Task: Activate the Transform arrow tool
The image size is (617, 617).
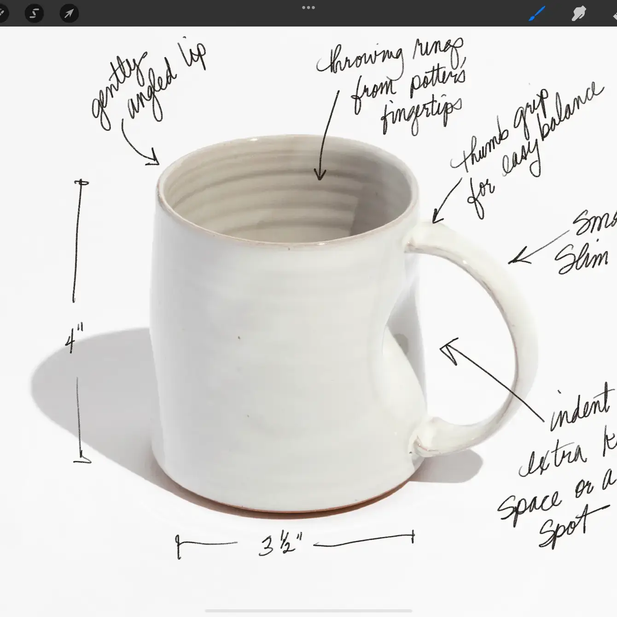Action: pyautogui.click(x=68, y=13)
